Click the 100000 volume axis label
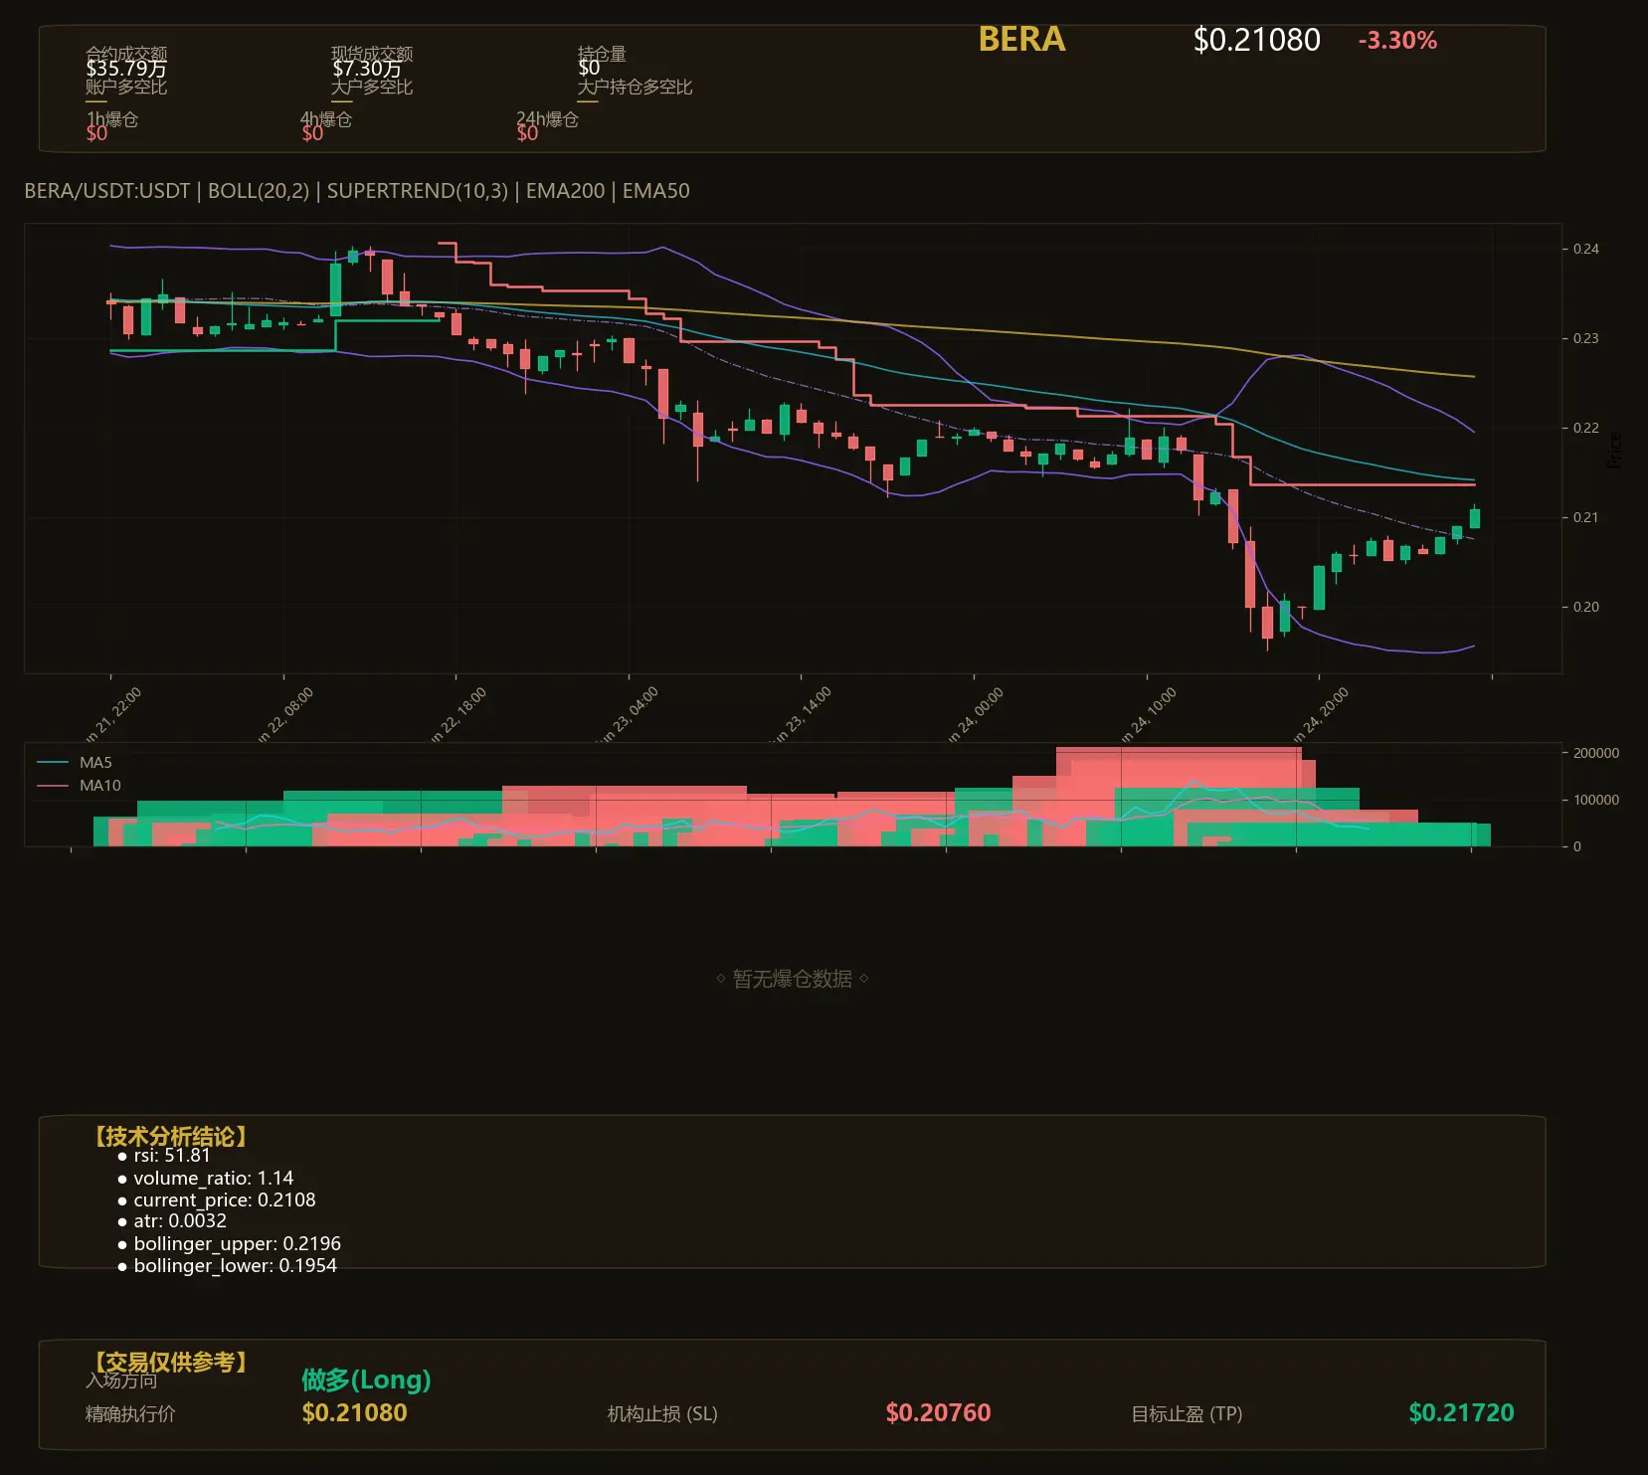The width and height of the screenshot is (1648, 1475). coord(1596,800)
